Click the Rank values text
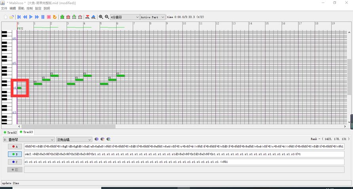Image resolution: width=353 pixels, height=189 pixels. 330,139
